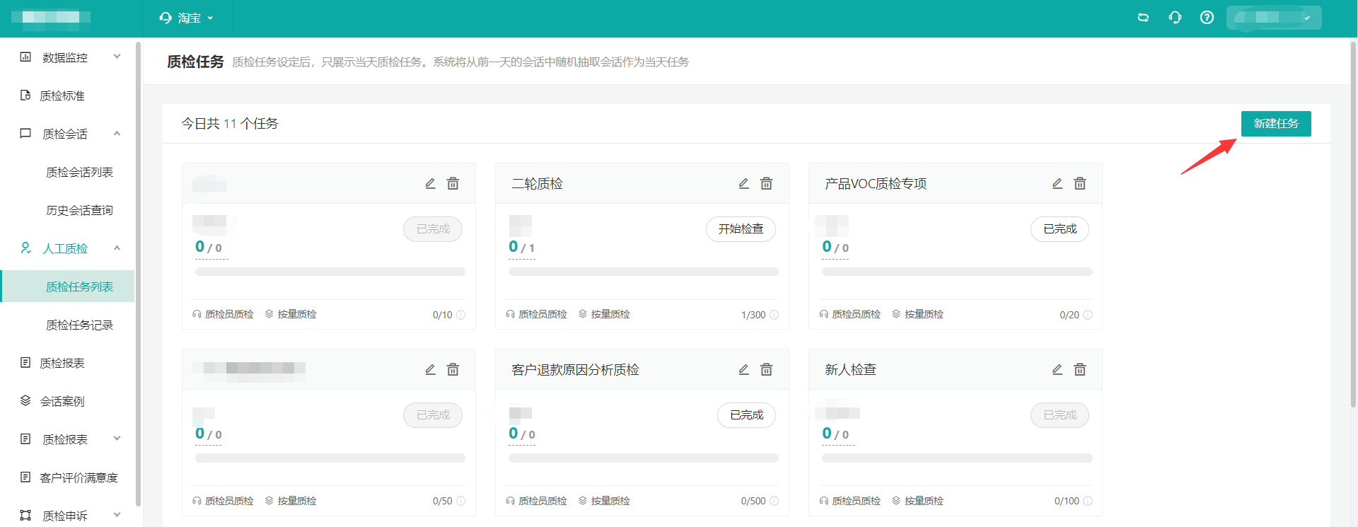Viewport: 1358px width, 527px height.
Task: Expand the 质检申诉 menu chevron
Action: 117,515
